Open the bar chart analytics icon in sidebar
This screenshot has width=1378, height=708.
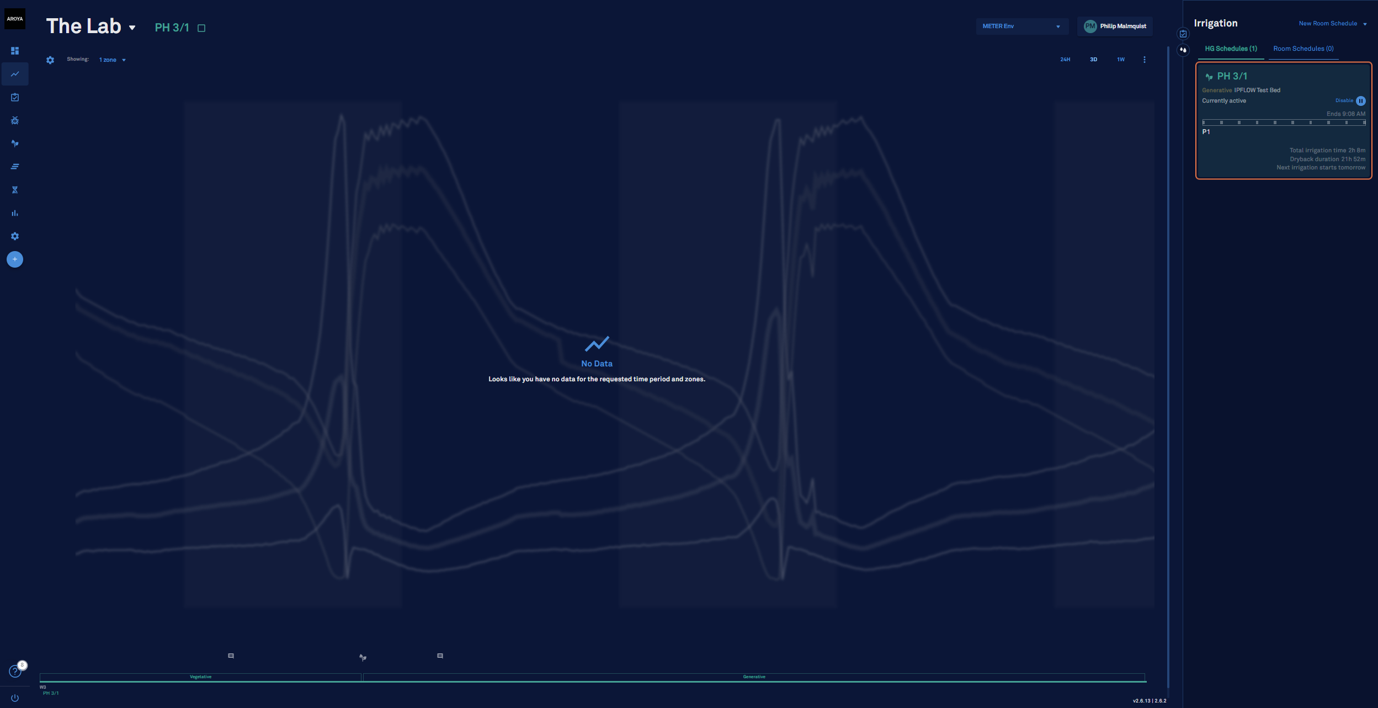(x=15, y=213)
